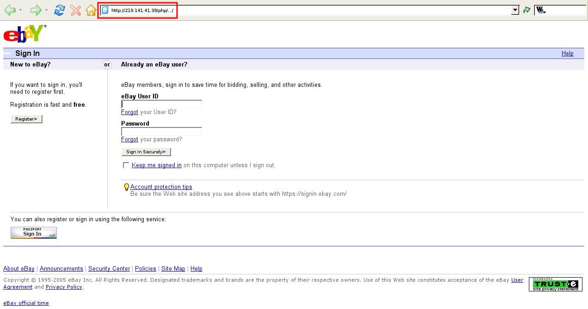The width and height of the screenshot is (588, 309).
Task: Click the 'New to eBay?' heading
Action: (31, 65)
